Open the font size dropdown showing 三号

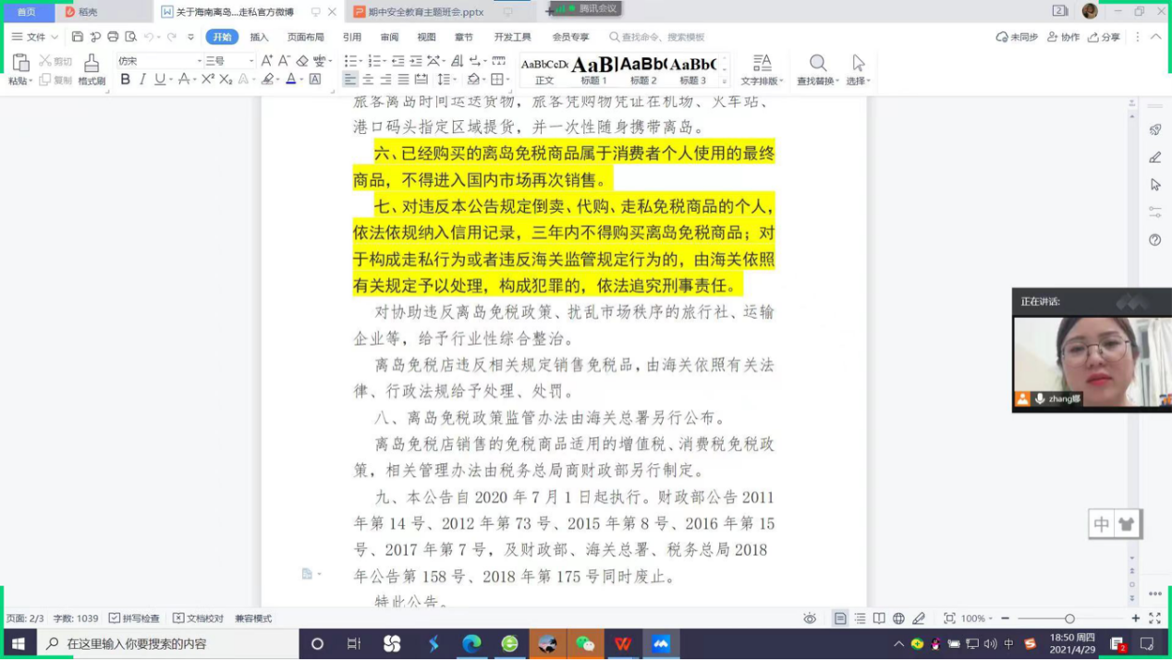[x=229, y=60]
